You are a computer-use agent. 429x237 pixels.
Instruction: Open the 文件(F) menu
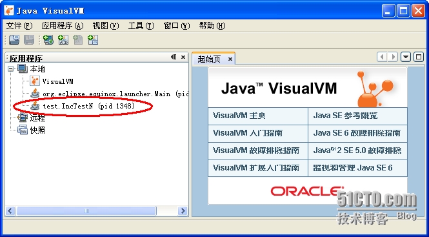(19, 26)
